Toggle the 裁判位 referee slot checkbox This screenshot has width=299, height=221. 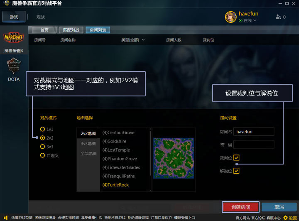point(236,158)
